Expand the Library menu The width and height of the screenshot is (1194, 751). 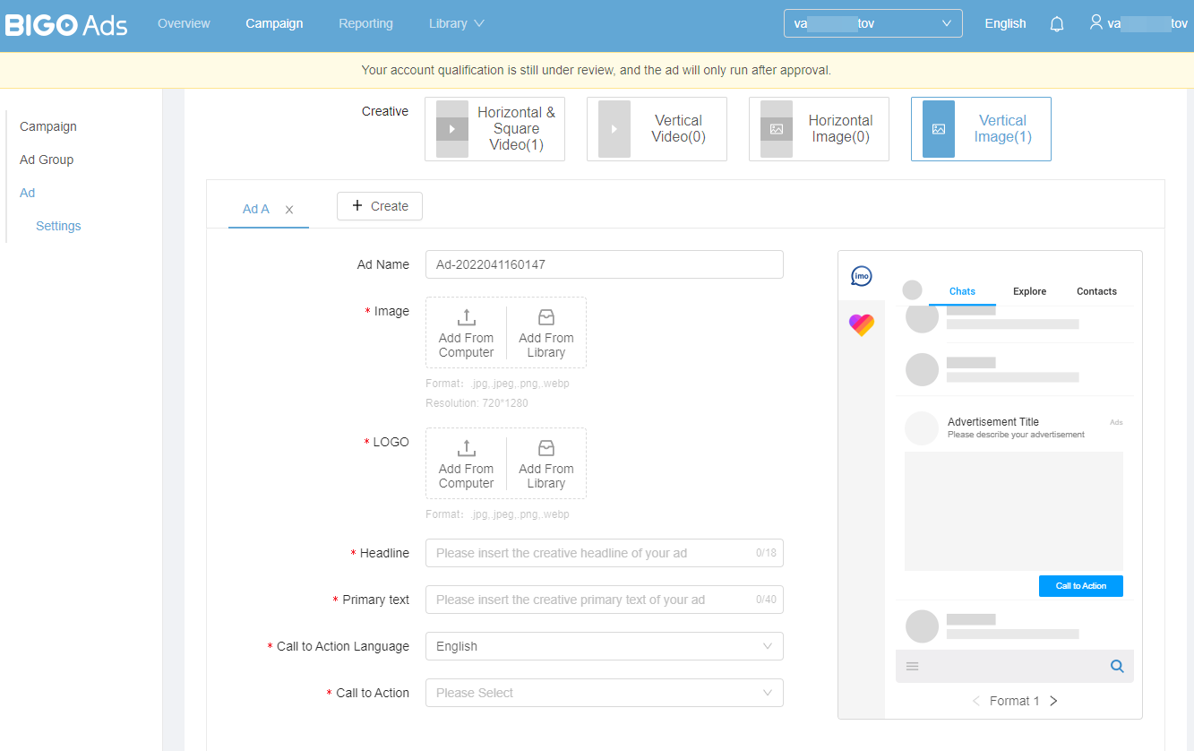(x=456, y=23)
